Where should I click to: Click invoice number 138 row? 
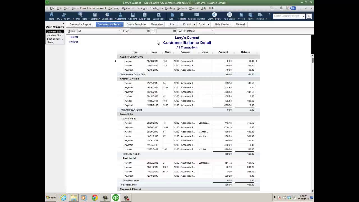[188, 61]
